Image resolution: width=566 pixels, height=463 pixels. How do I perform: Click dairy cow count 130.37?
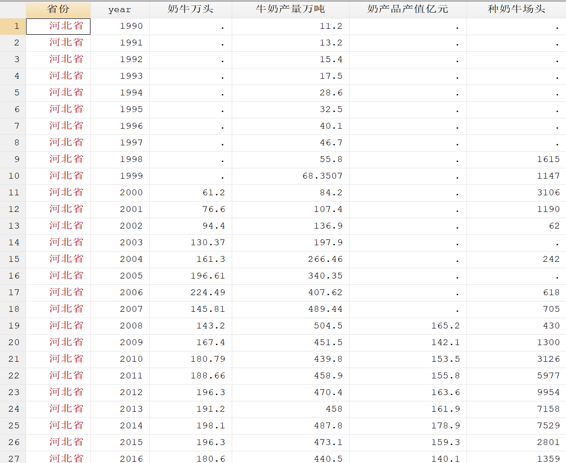click(191, 243)
